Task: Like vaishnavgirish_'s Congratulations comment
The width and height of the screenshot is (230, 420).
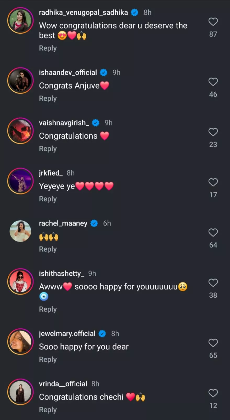Action: pyautogui.click(x=213, y=132)
